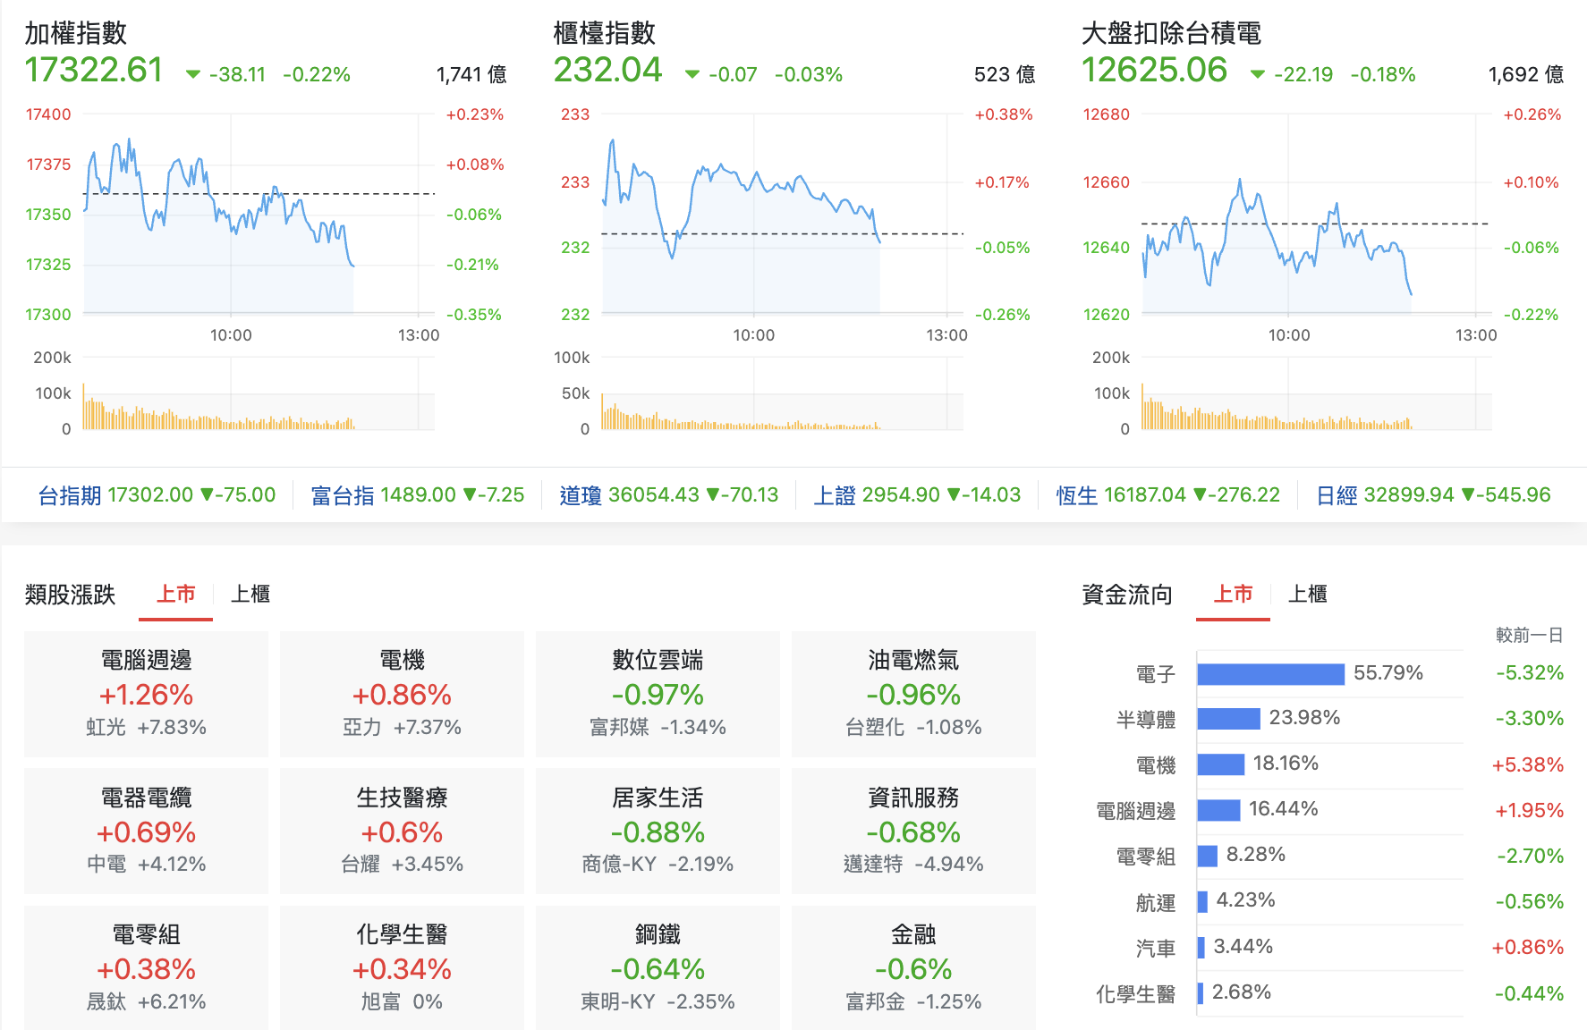
Task: Click the 電子 55.79% fund flow bar
Action: pos(1270,674)
